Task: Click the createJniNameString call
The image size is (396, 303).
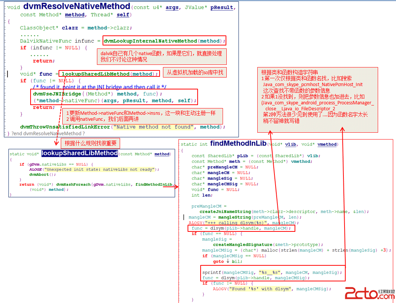Action: (x=225, y=212)
